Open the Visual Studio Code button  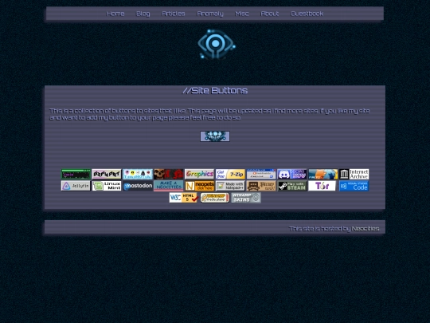pyautogui.click(x=354, y=186)
